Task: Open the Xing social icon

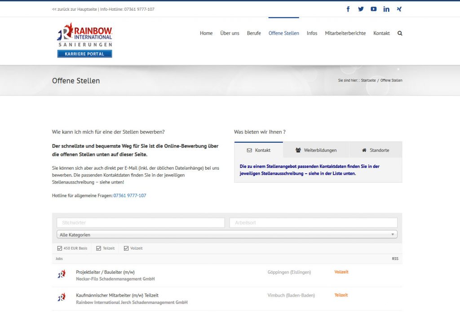Action: tap(399, 9)
